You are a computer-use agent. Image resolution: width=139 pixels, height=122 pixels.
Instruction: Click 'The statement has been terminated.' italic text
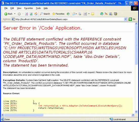click(x=36, y=65)
